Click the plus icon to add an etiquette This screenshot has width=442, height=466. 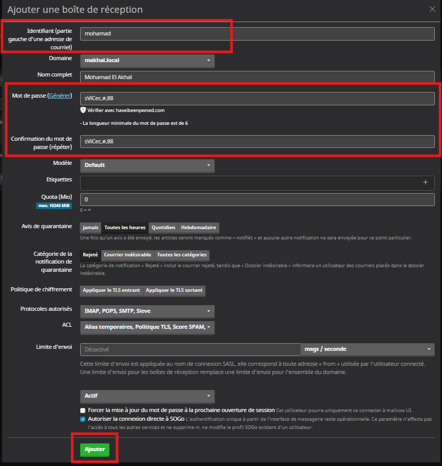(x=425, y=182)
